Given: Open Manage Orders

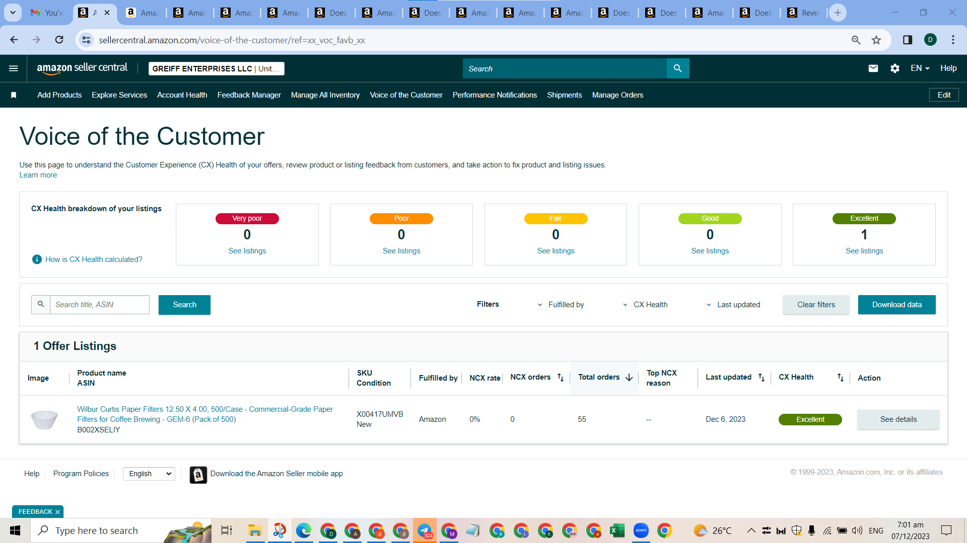Looking at the screenshot, I should (618, 95).
